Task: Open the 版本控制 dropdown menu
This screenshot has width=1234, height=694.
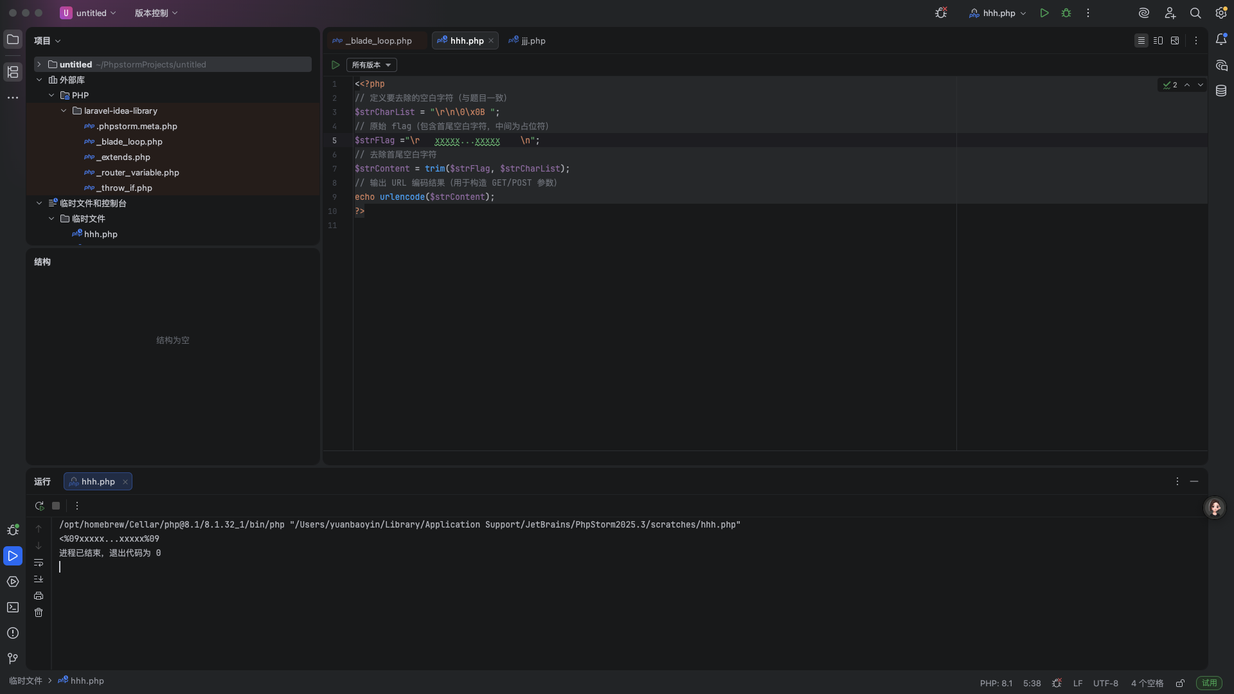Action: (x=156, y=13)
